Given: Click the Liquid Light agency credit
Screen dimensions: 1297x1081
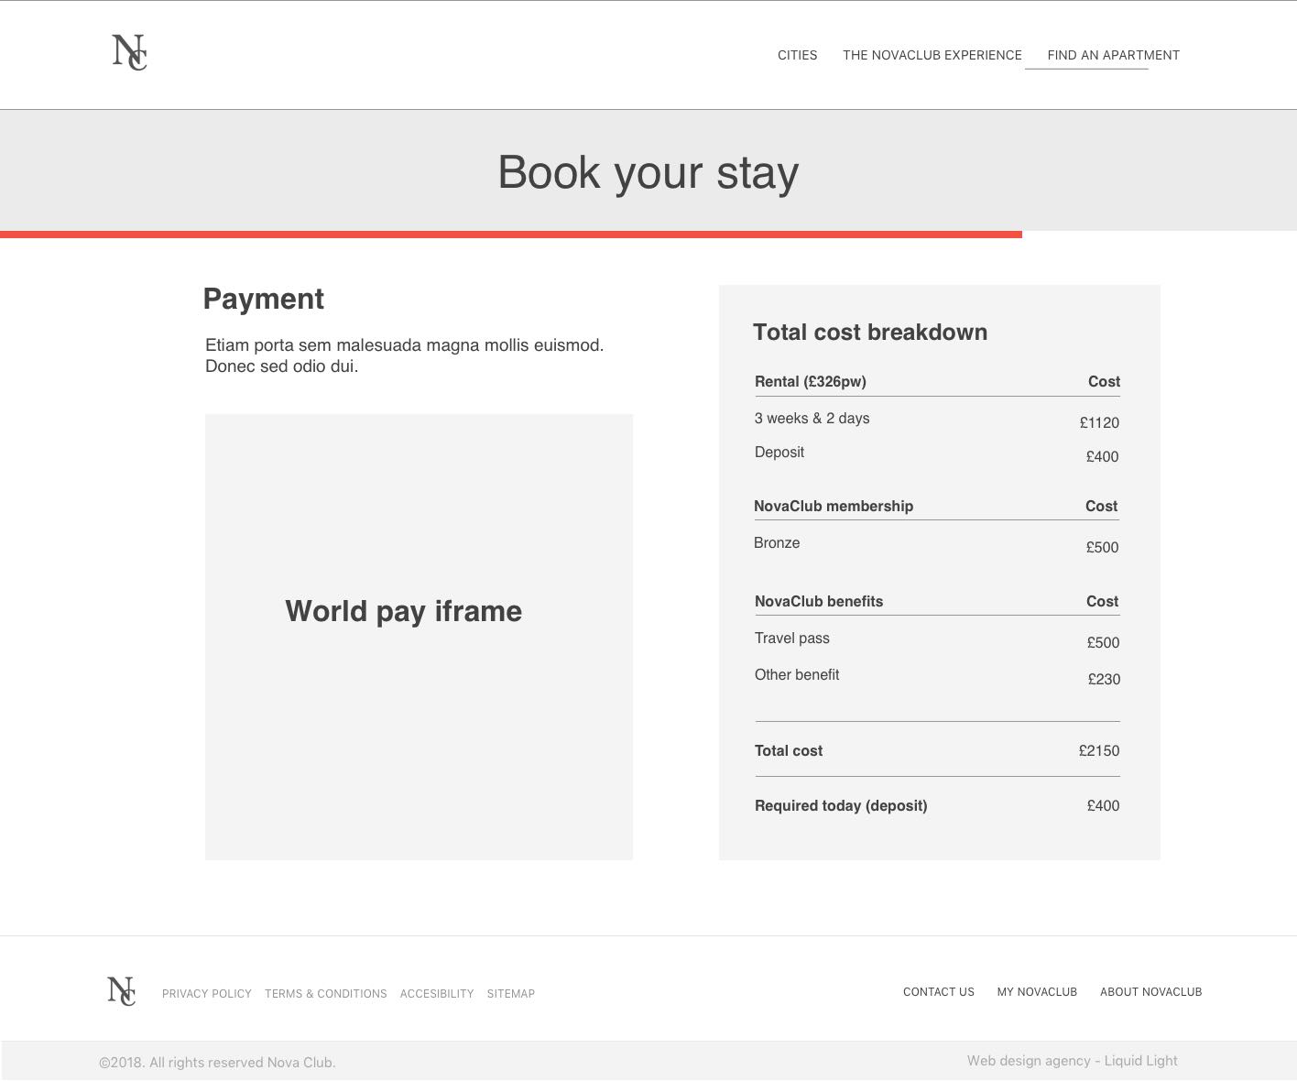Looking at the screenshot, I should point(1072,1061).
